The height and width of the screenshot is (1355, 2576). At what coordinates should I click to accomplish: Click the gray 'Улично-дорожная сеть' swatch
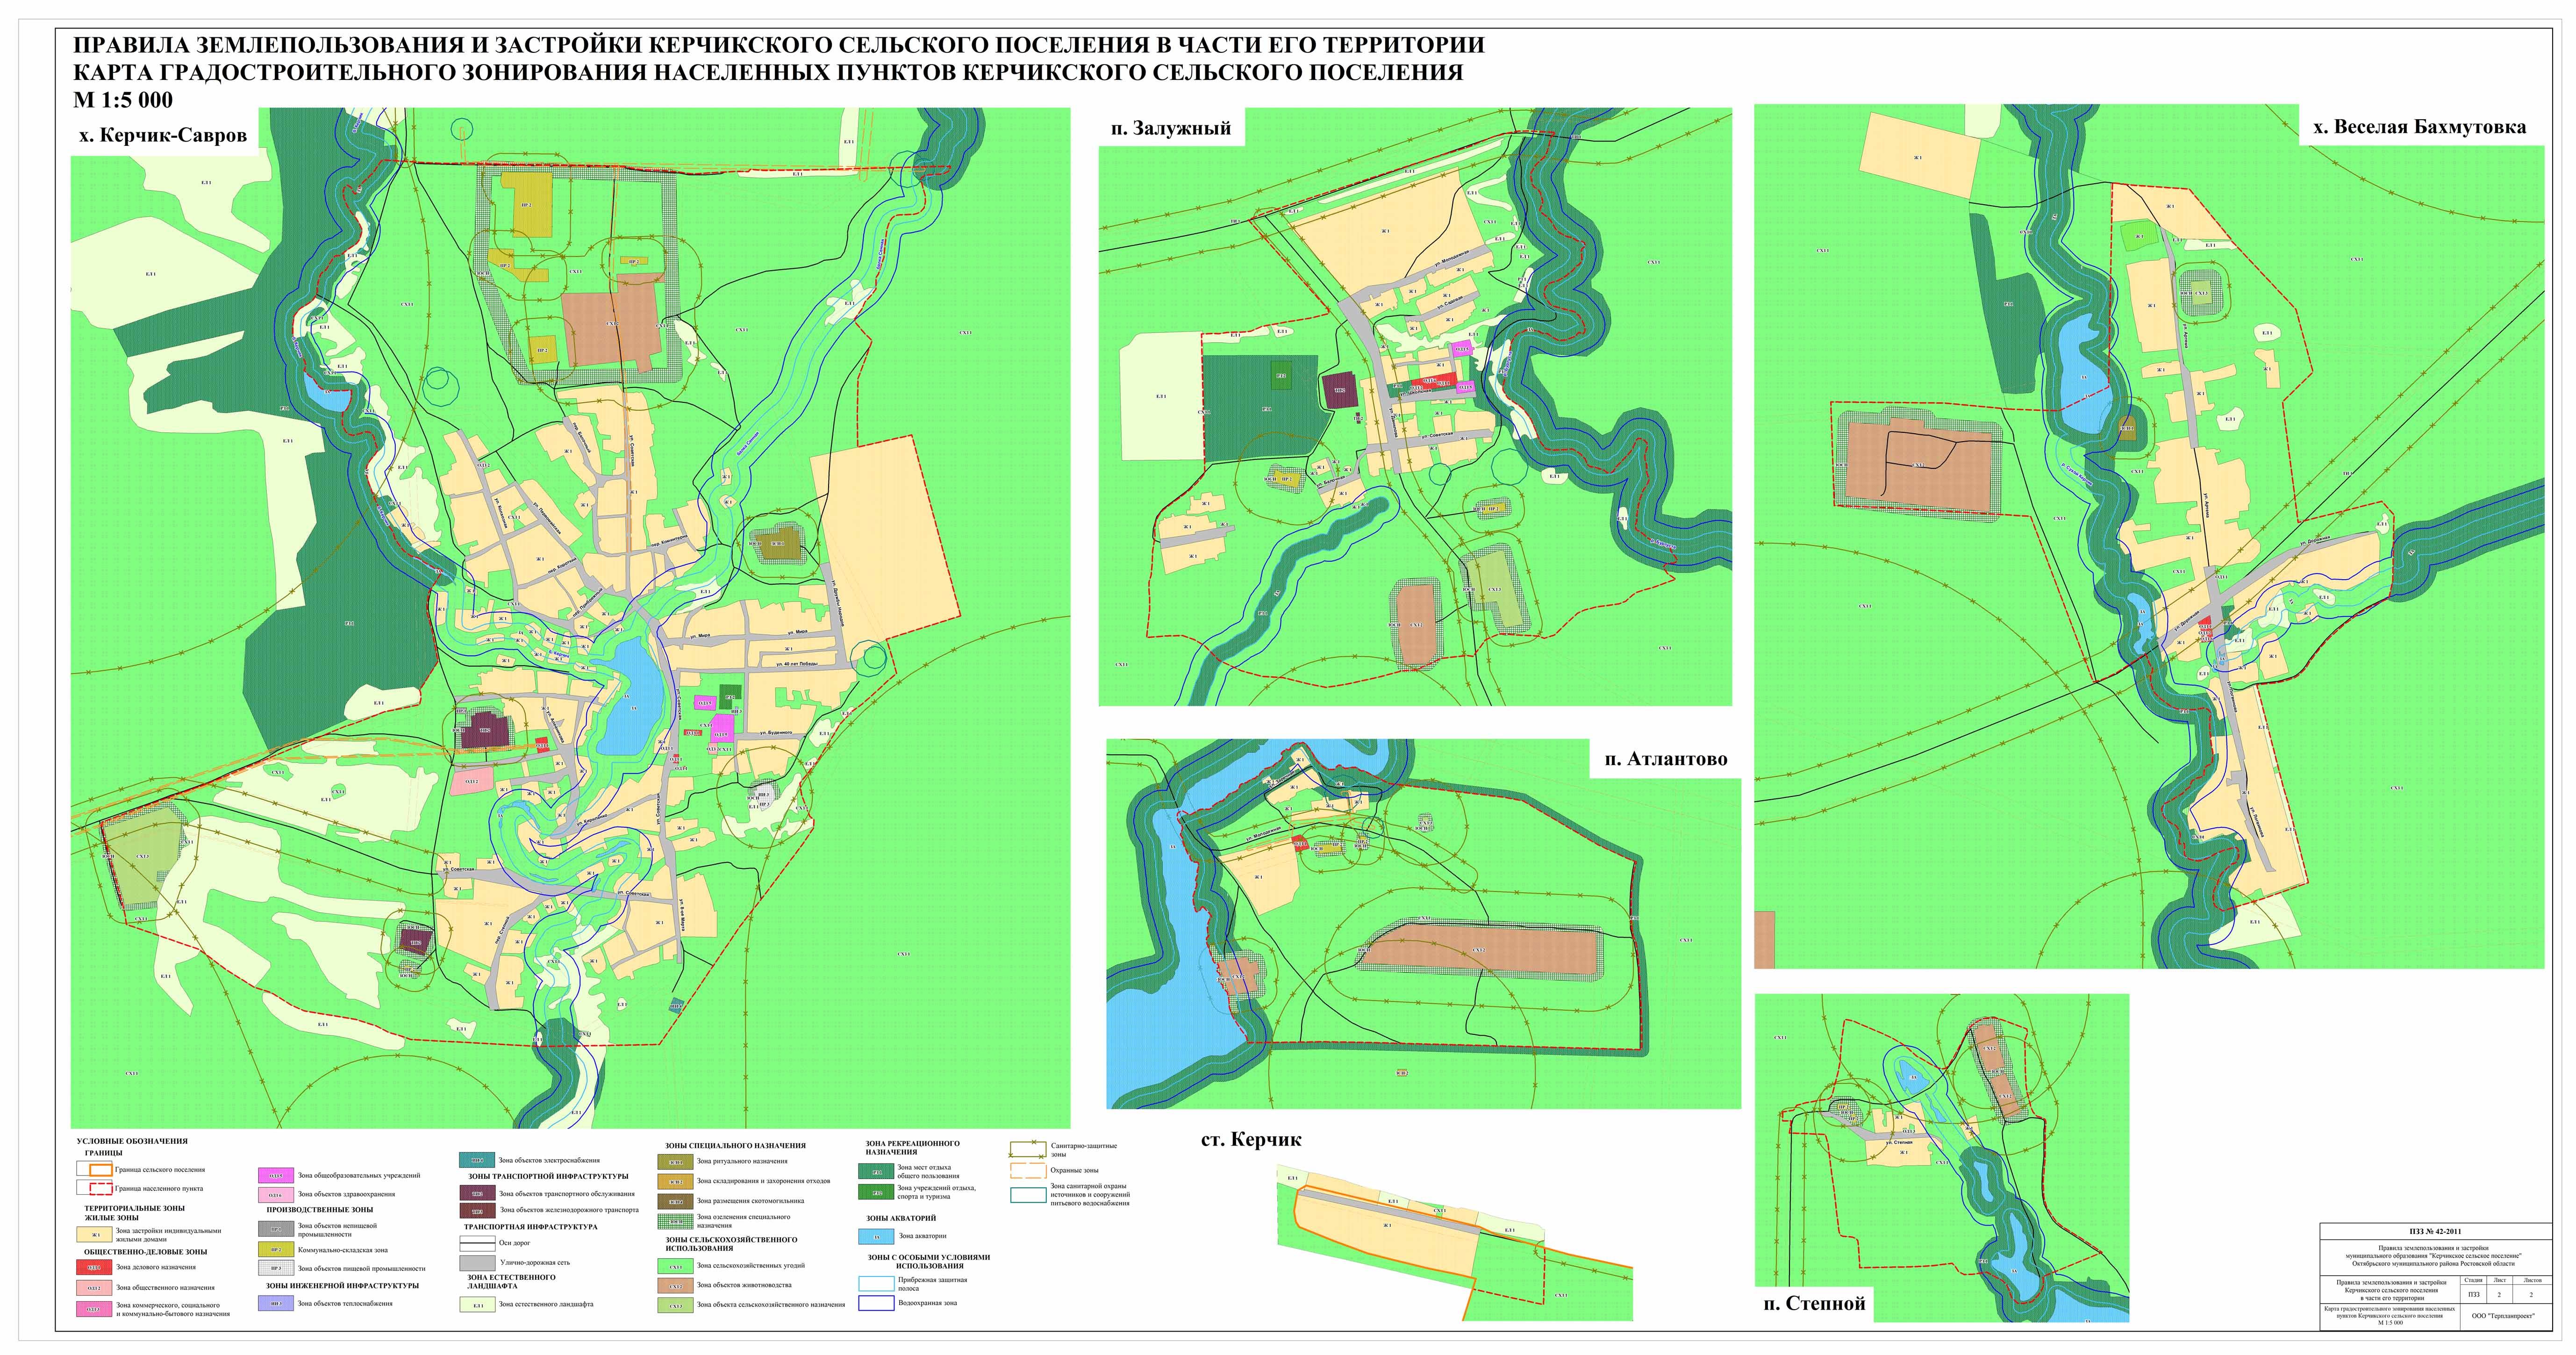pos(477,1263)
